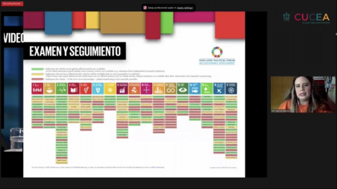Click the SDG 4 Quality Education book icon
The image size is (337, 189).
[74, 88]
